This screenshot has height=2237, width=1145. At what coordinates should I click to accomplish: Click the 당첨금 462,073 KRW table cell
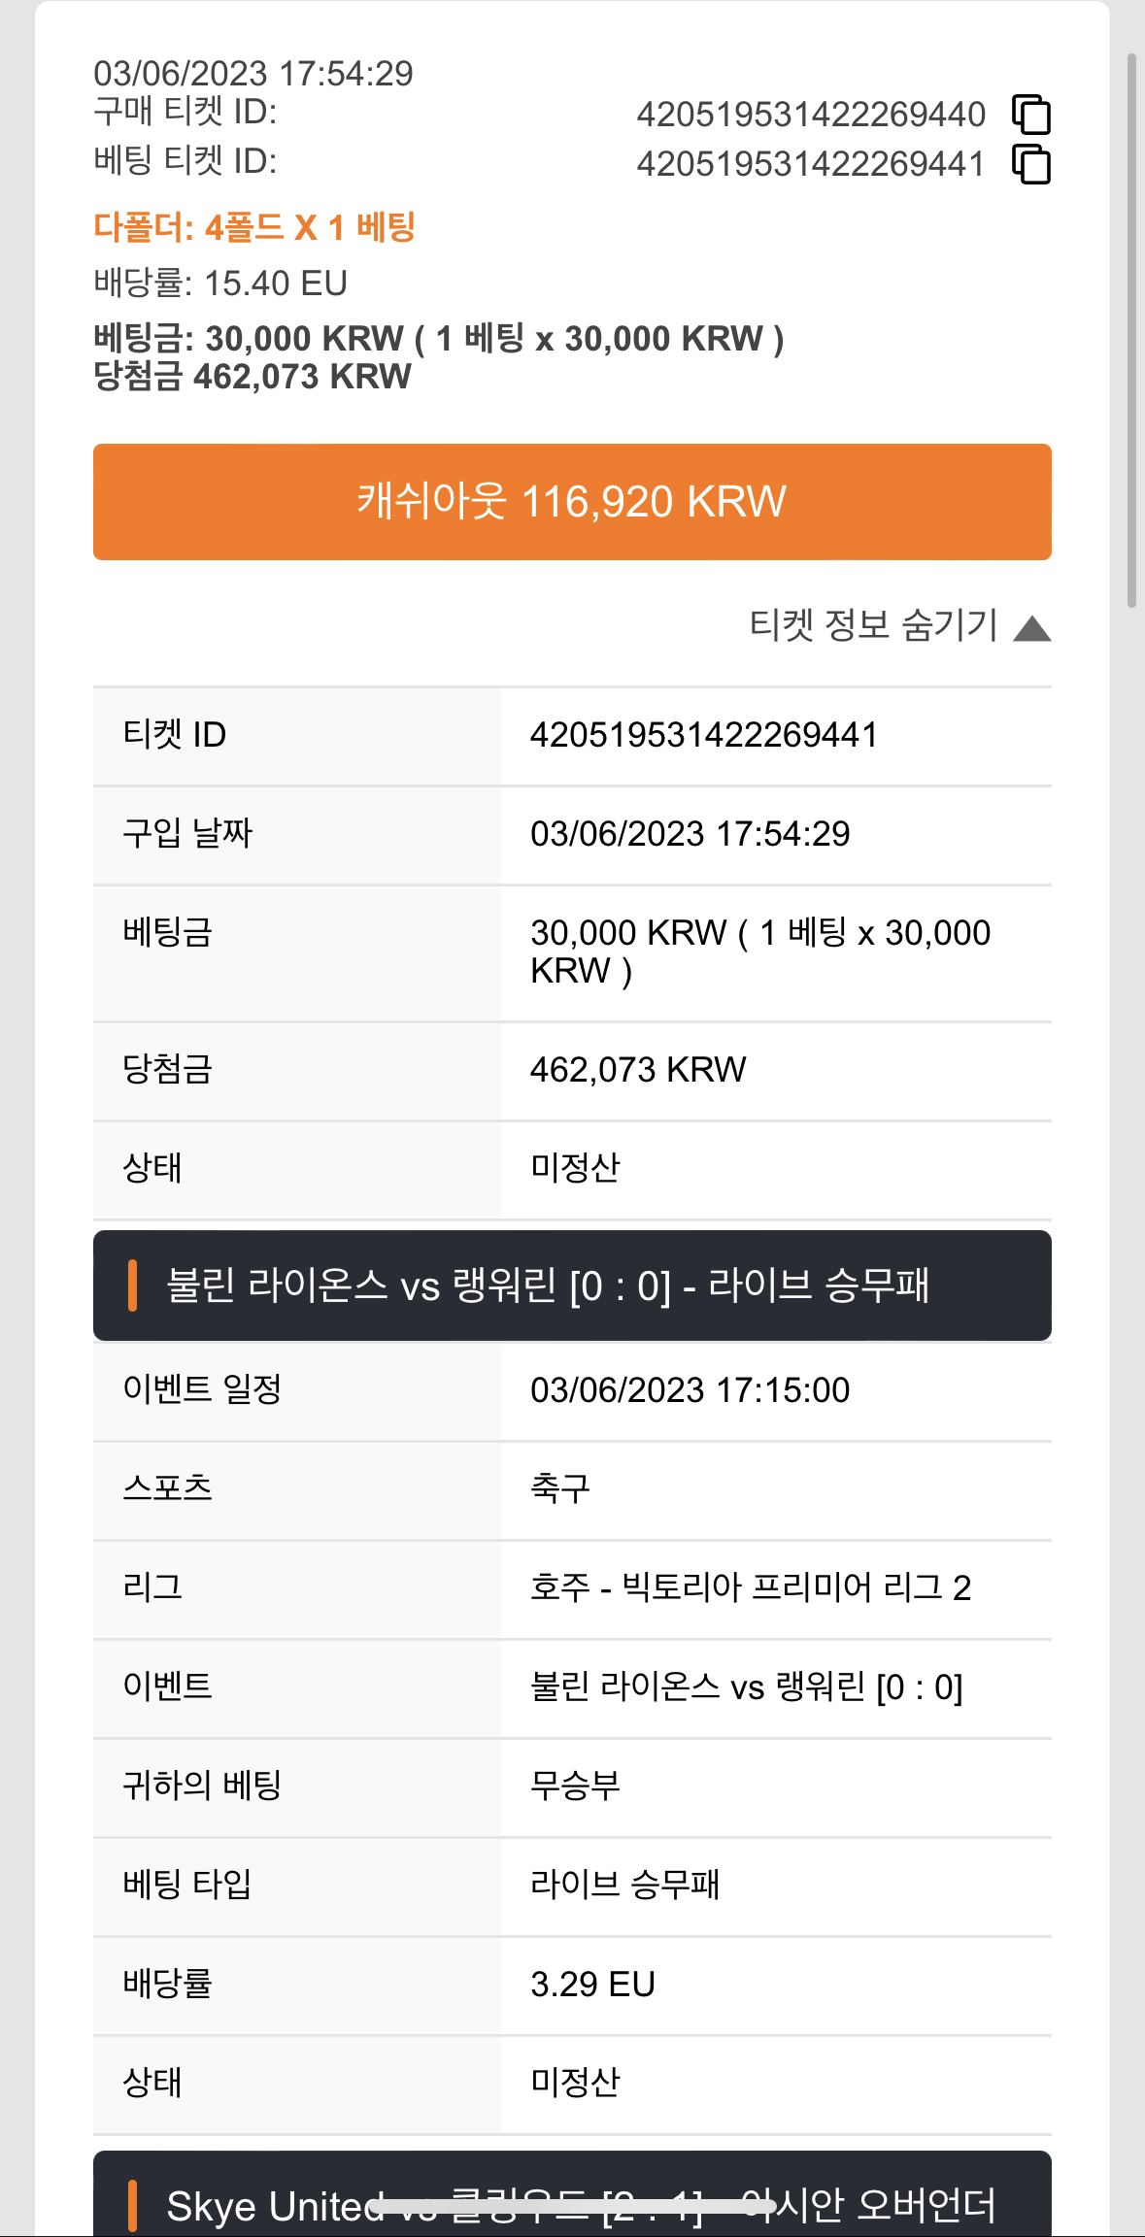(x=638, y=1070)
